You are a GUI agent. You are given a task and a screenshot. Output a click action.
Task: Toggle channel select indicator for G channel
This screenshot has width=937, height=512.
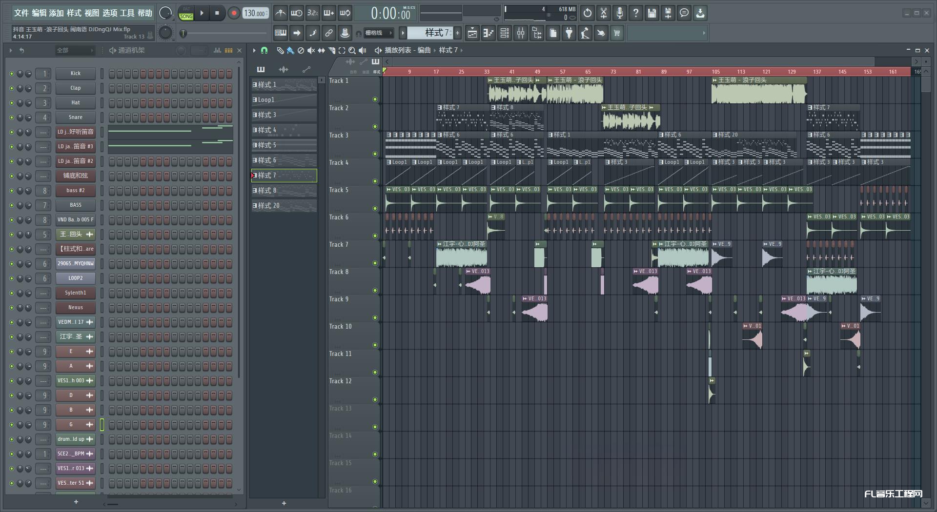(x=102, y=425)
